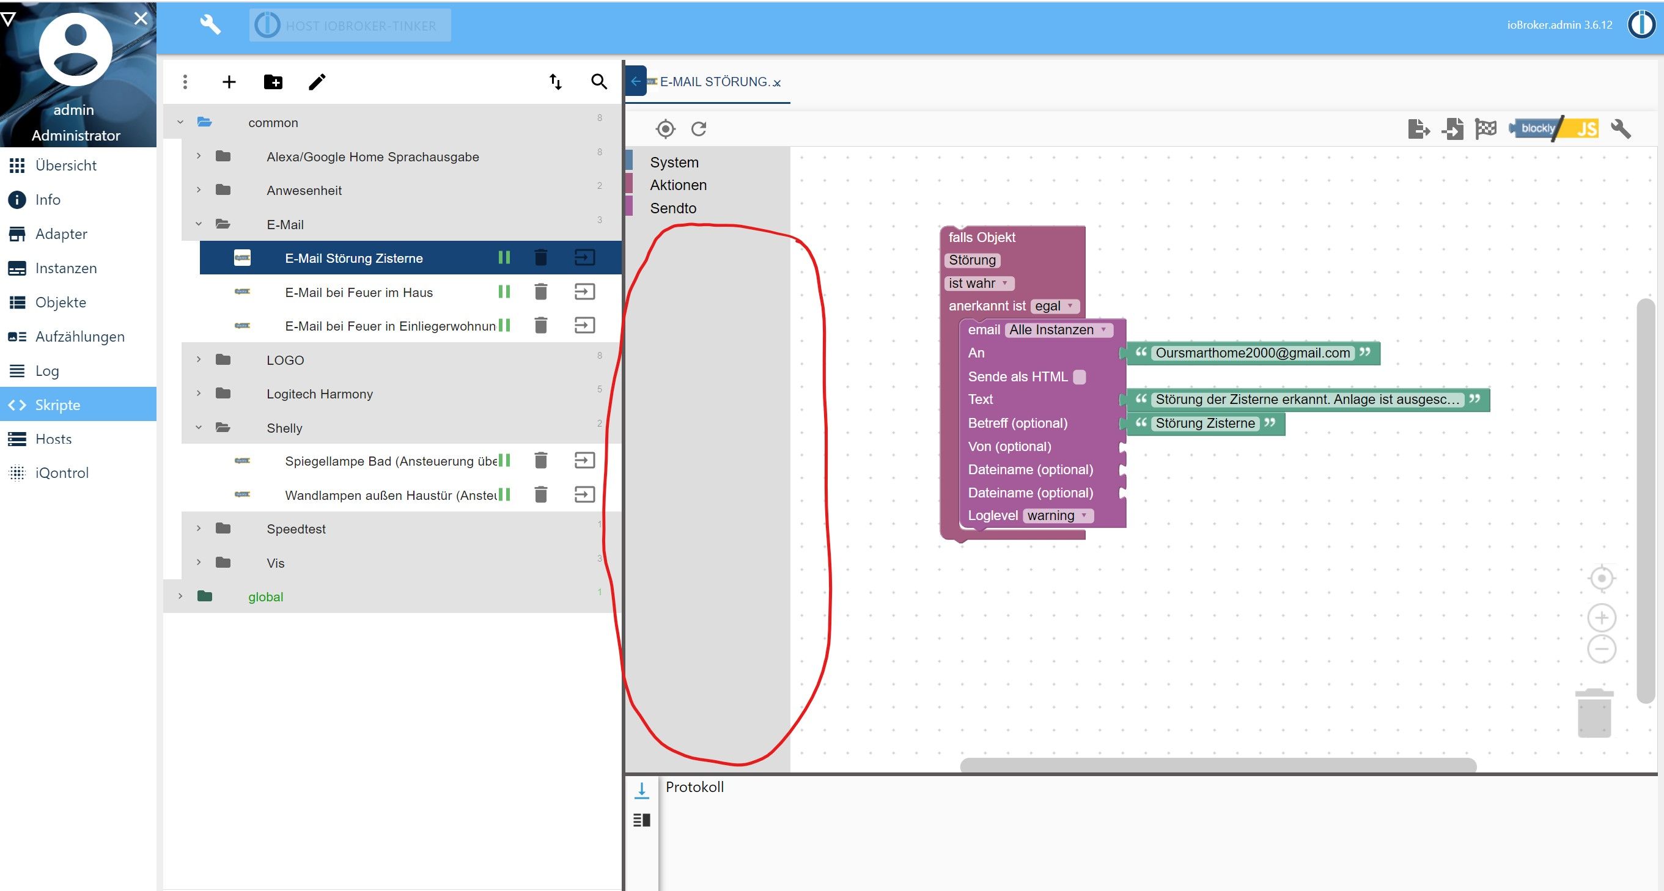The width and height of the screenshot is (1664, 891).
Task: Zoom in on the Blockly workspace
Action: (x=1602, y=618)
